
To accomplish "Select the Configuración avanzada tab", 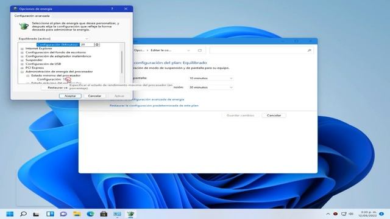I will pyautogui.click(x=32, y=16).
